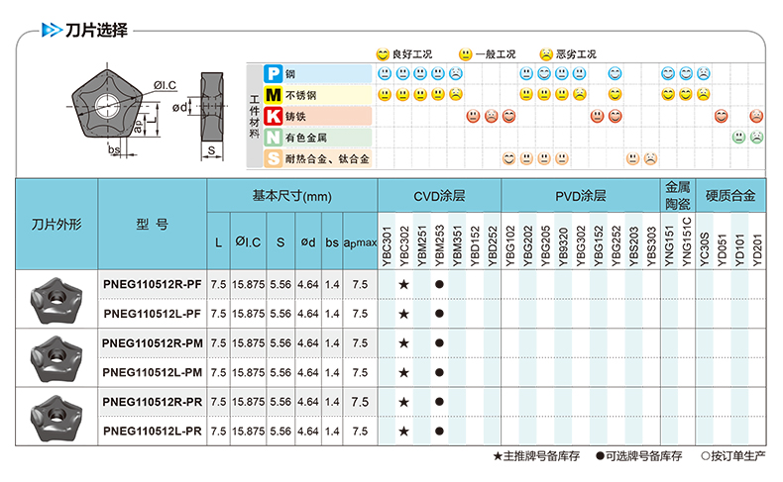
Task: Click 5.56 value in PNEG110512L-PM row
Action: 280,372
